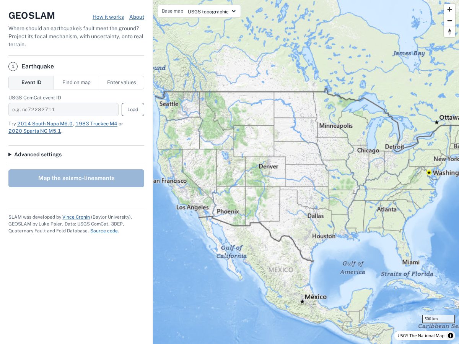The height and width of the screenshot is (344, 459).
Task: Load the 1983 Truckee M4 example
Action: pos(96,124)
